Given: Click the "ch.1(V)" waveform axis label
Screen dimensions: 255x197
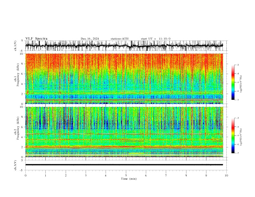Looking at the screenshot, I should [15, 46].
